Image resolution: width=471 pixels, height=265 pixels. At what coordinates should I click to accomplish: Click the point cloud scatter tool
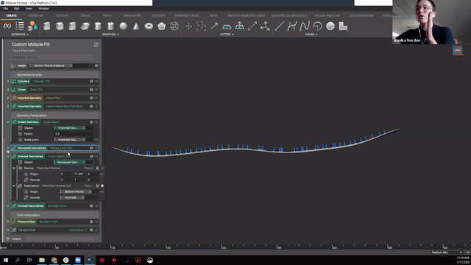pos(201,26)
